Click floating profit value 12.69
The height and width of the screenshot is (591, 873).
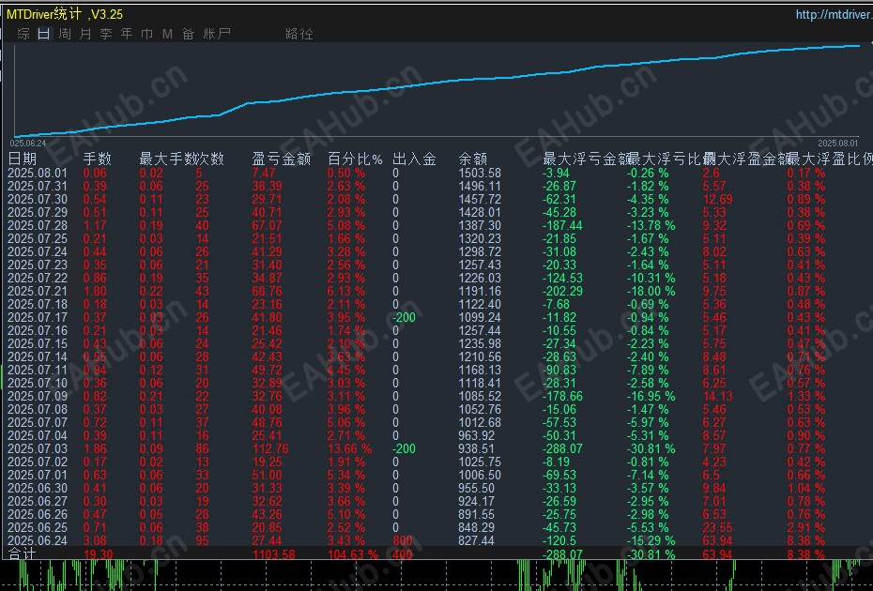pyautogui.click(x=718, y=199)
